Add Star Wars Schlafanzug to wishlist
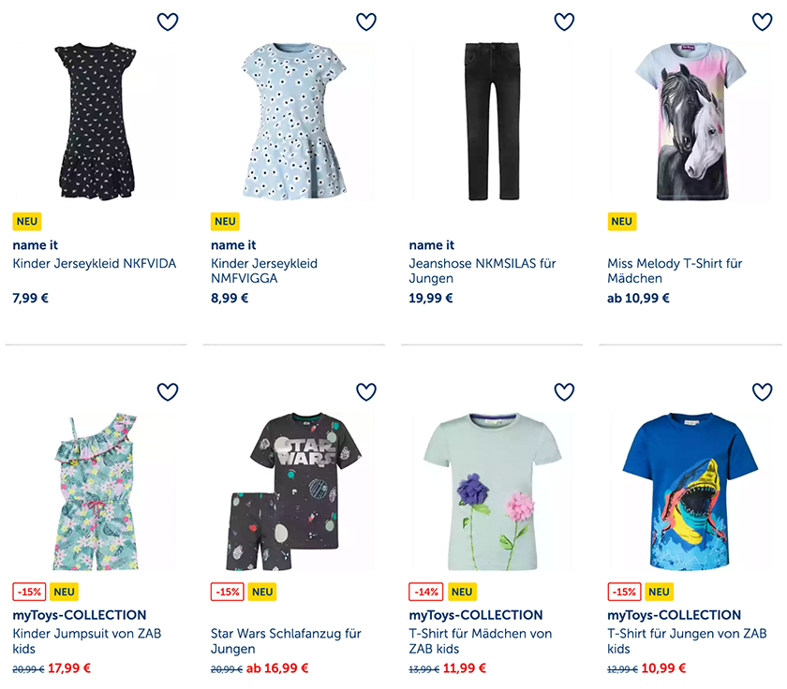This screenshot has height=689, width=787. (x=366, y=391)
